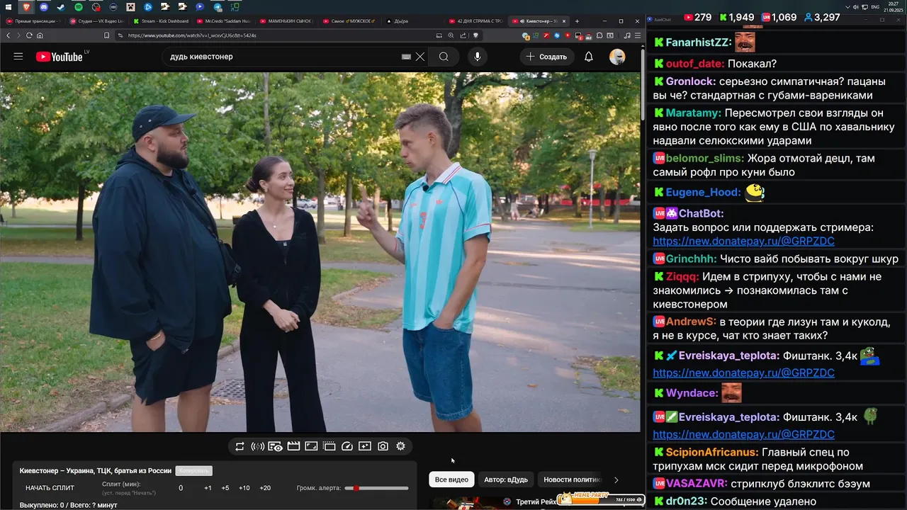
Task: Add +10 minutes to split
Action: [244, 488]
